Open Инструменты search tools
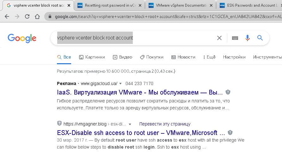The height and width of the screenshot is (159, 282). point(267,57)
